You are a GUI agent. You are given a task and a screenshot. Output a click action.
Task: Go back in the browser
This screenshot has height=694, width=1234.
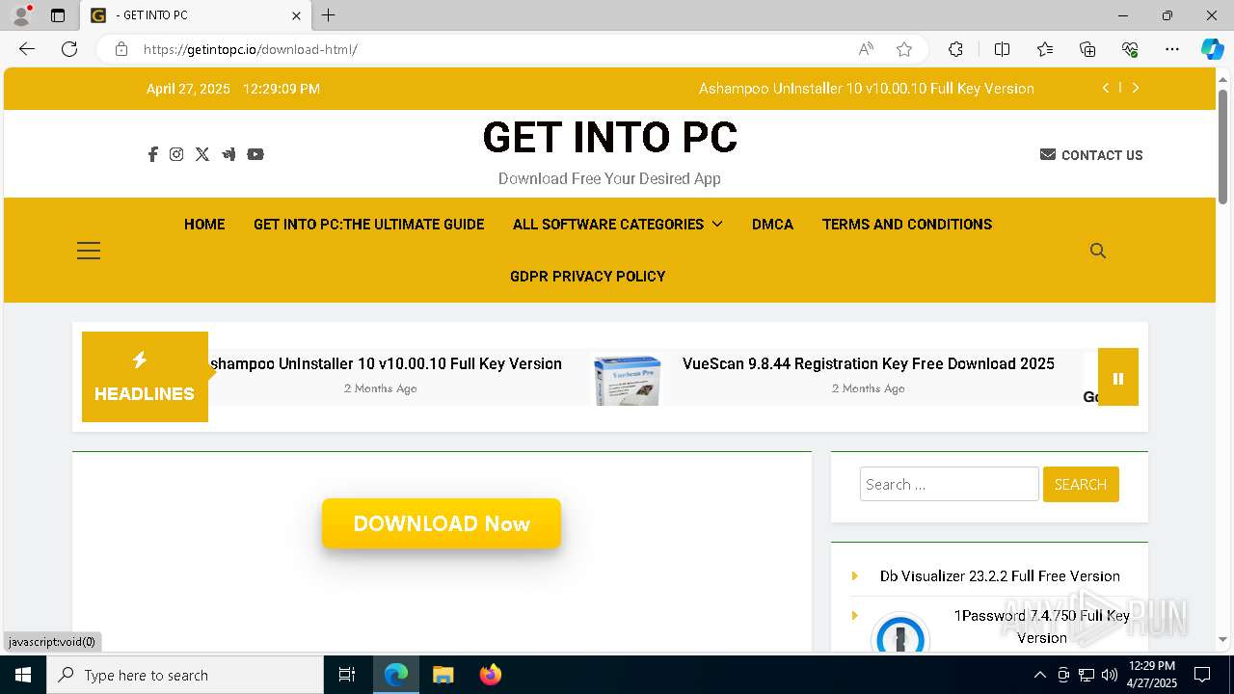click(27, 49)
